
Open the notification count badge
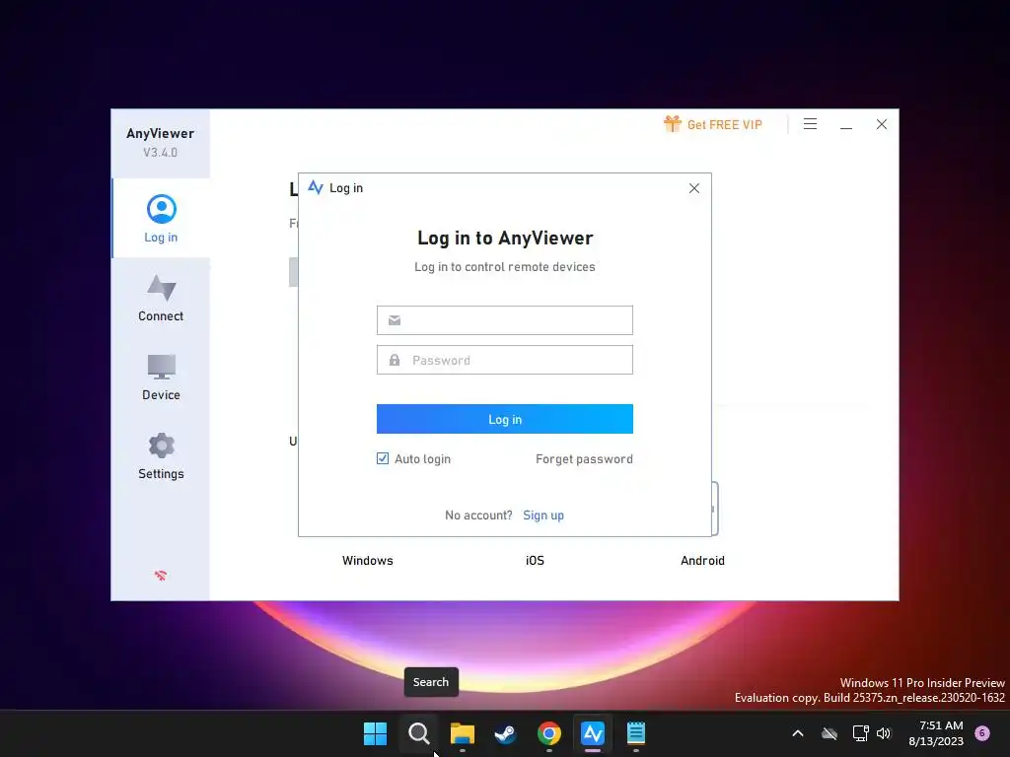(x=982, y=732)
